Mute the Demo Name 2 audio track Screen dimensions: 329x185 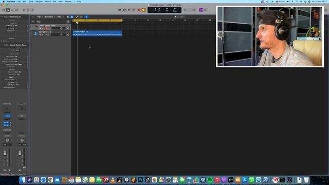[x=40, y=34]
